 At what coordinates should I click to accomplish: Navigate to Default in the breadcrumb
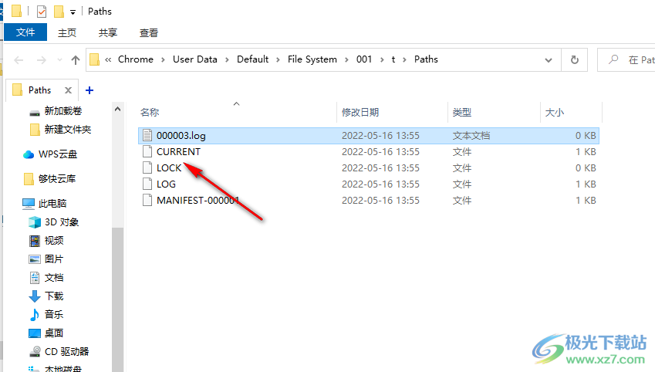253,59
